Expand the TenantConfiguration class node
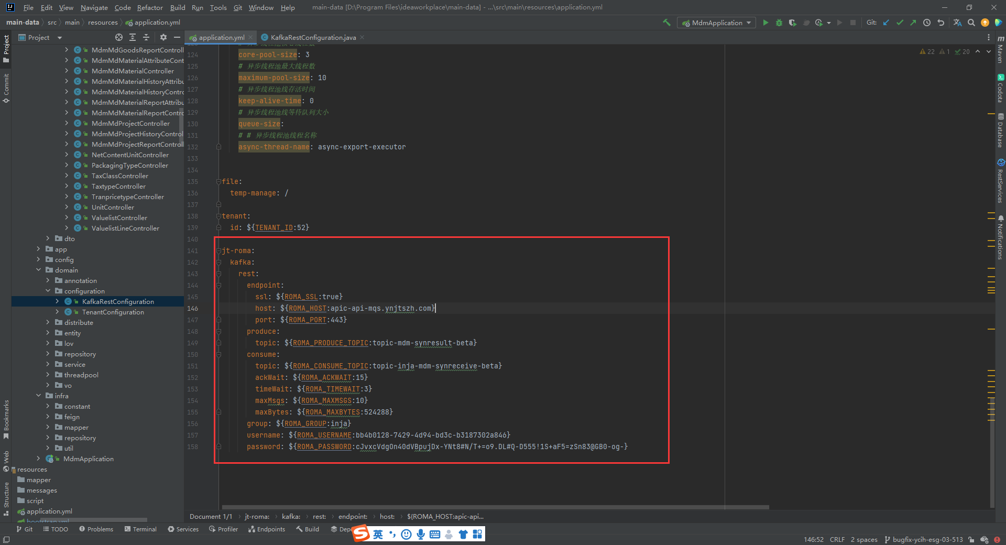 point(57,312)
